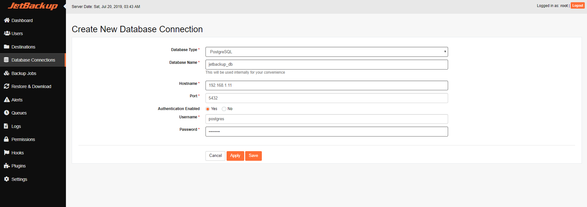Click the Restore & Download sync icon

(x=6, y=86)
